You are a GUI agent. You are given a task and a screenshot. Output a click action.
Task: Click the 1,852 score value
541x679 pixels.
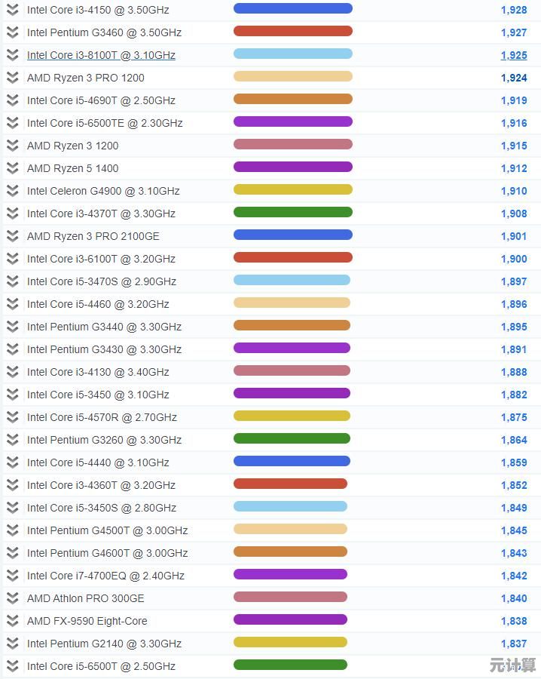(514, 485)
